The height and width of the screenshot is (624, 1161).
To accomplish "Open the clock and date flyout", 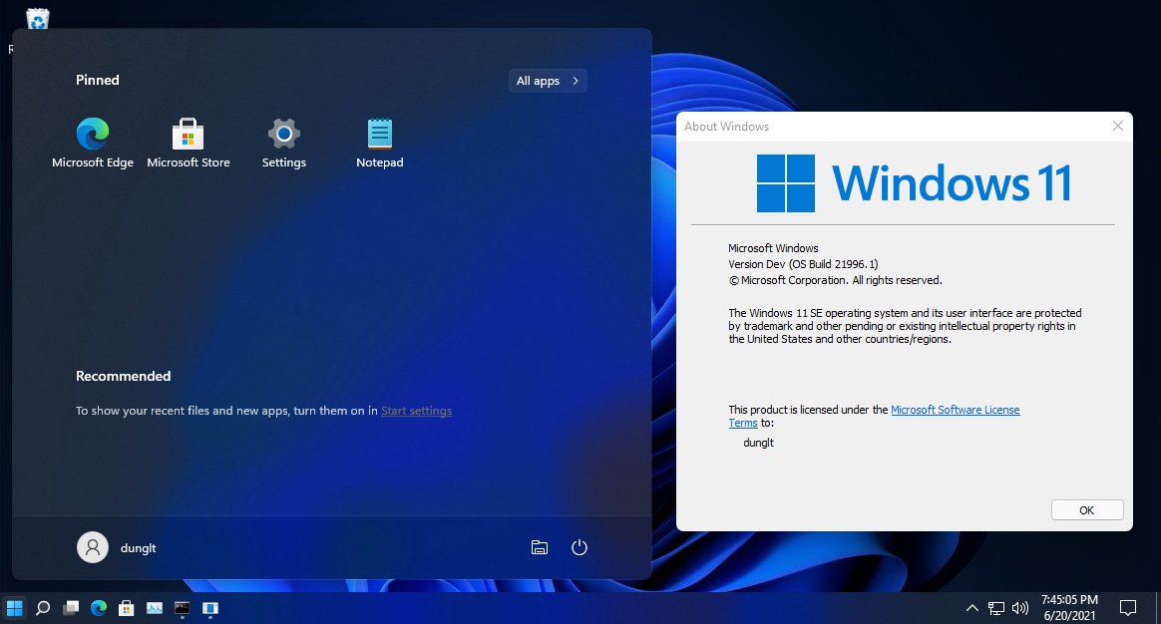I will pos(1069,608).
